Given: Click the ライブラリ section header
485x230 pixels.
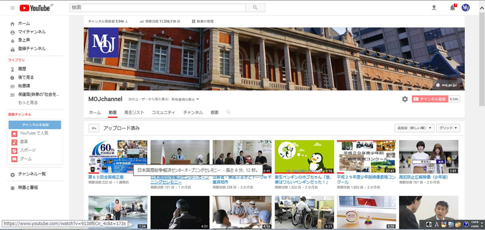Looking at the screenshot, I should pyautogui.click(x=16, y=60).
